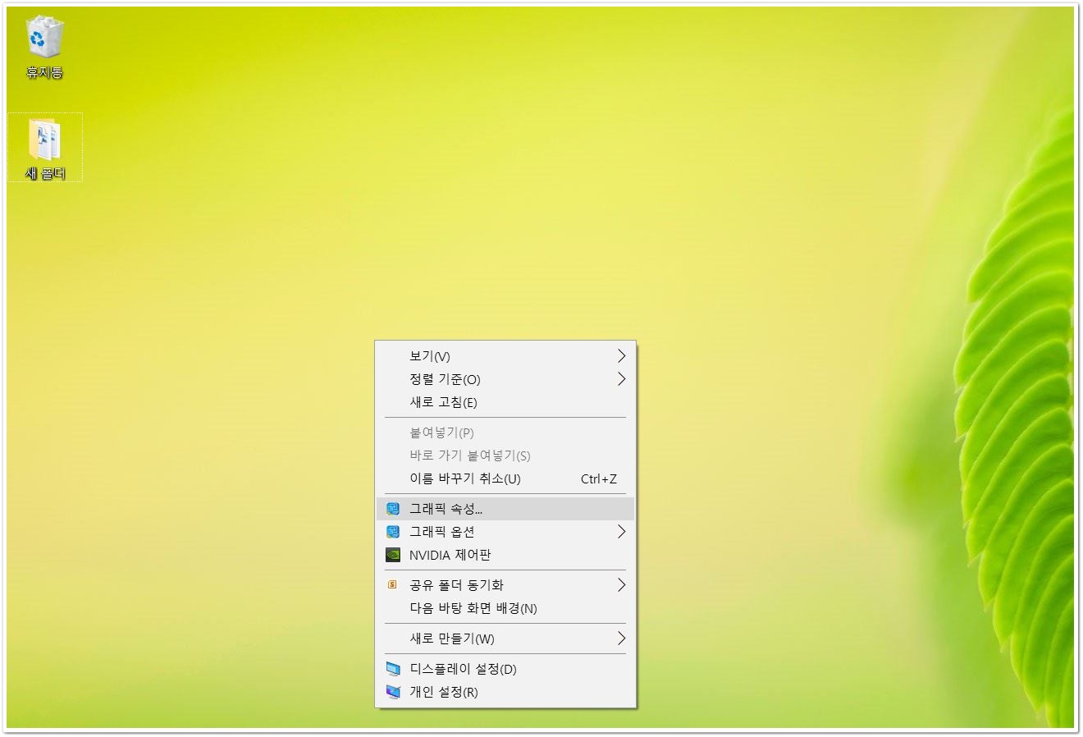Click the Ctrl+Z shortcut text

599,478
